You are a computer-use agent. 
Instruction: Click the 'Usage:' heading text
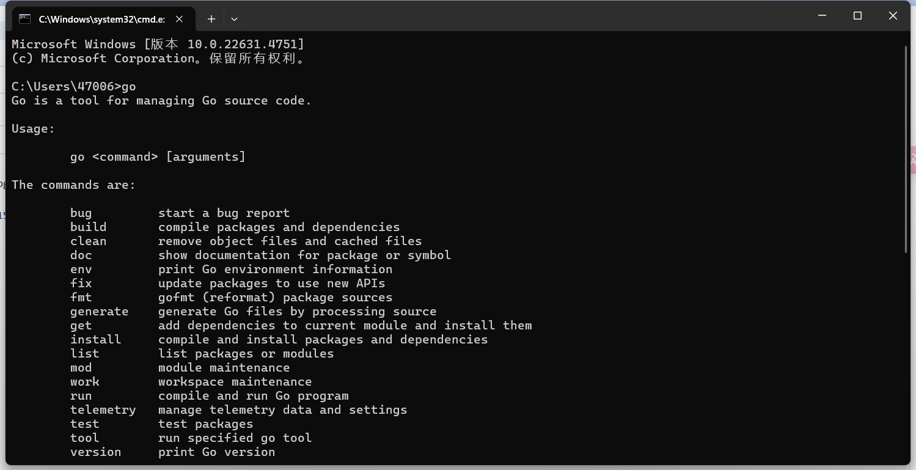pos(33,129)
